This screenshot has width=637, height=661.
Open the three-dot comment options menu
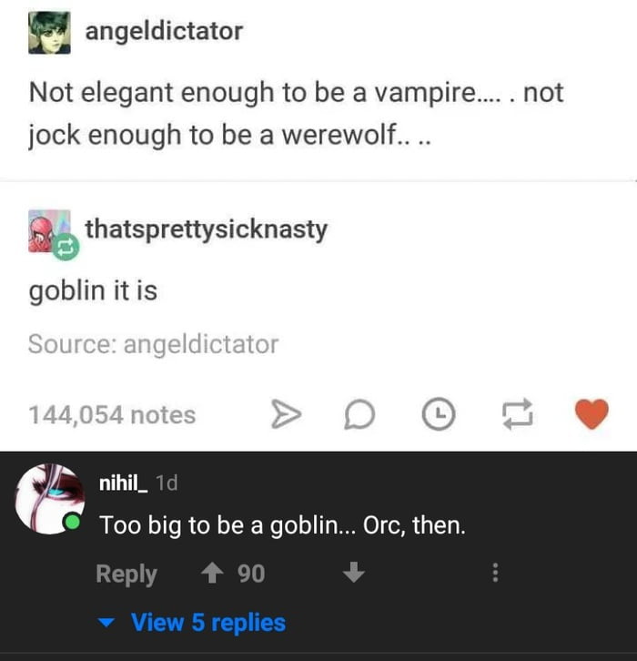[x=495, y=573]
